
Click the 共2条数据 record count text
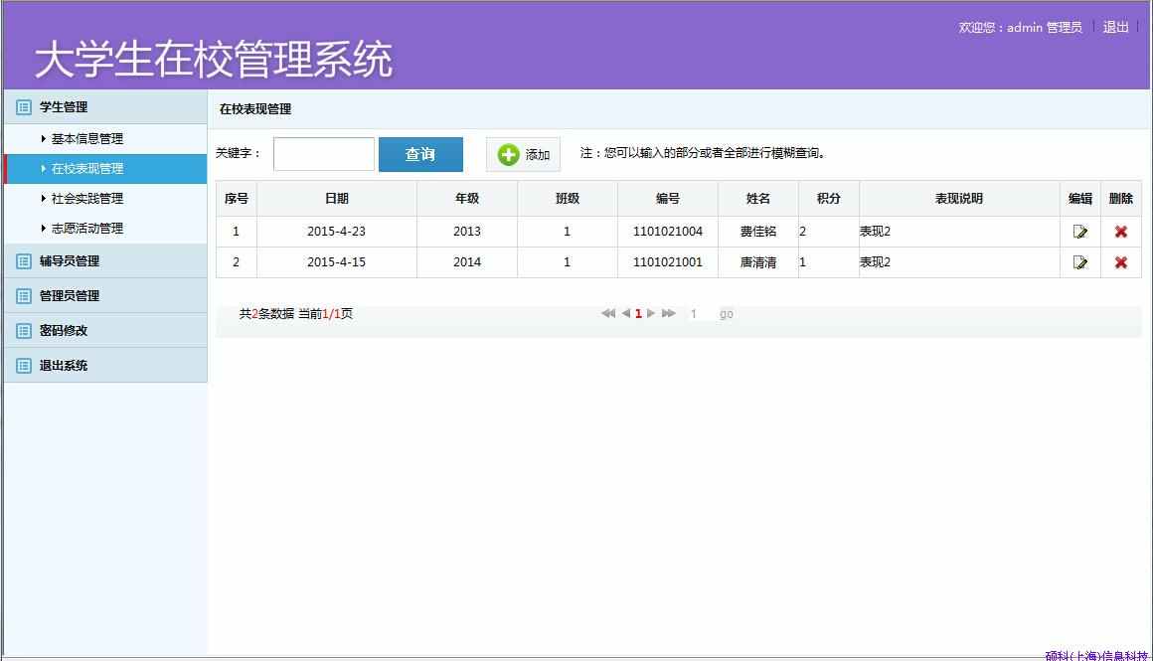click(266, 314)
